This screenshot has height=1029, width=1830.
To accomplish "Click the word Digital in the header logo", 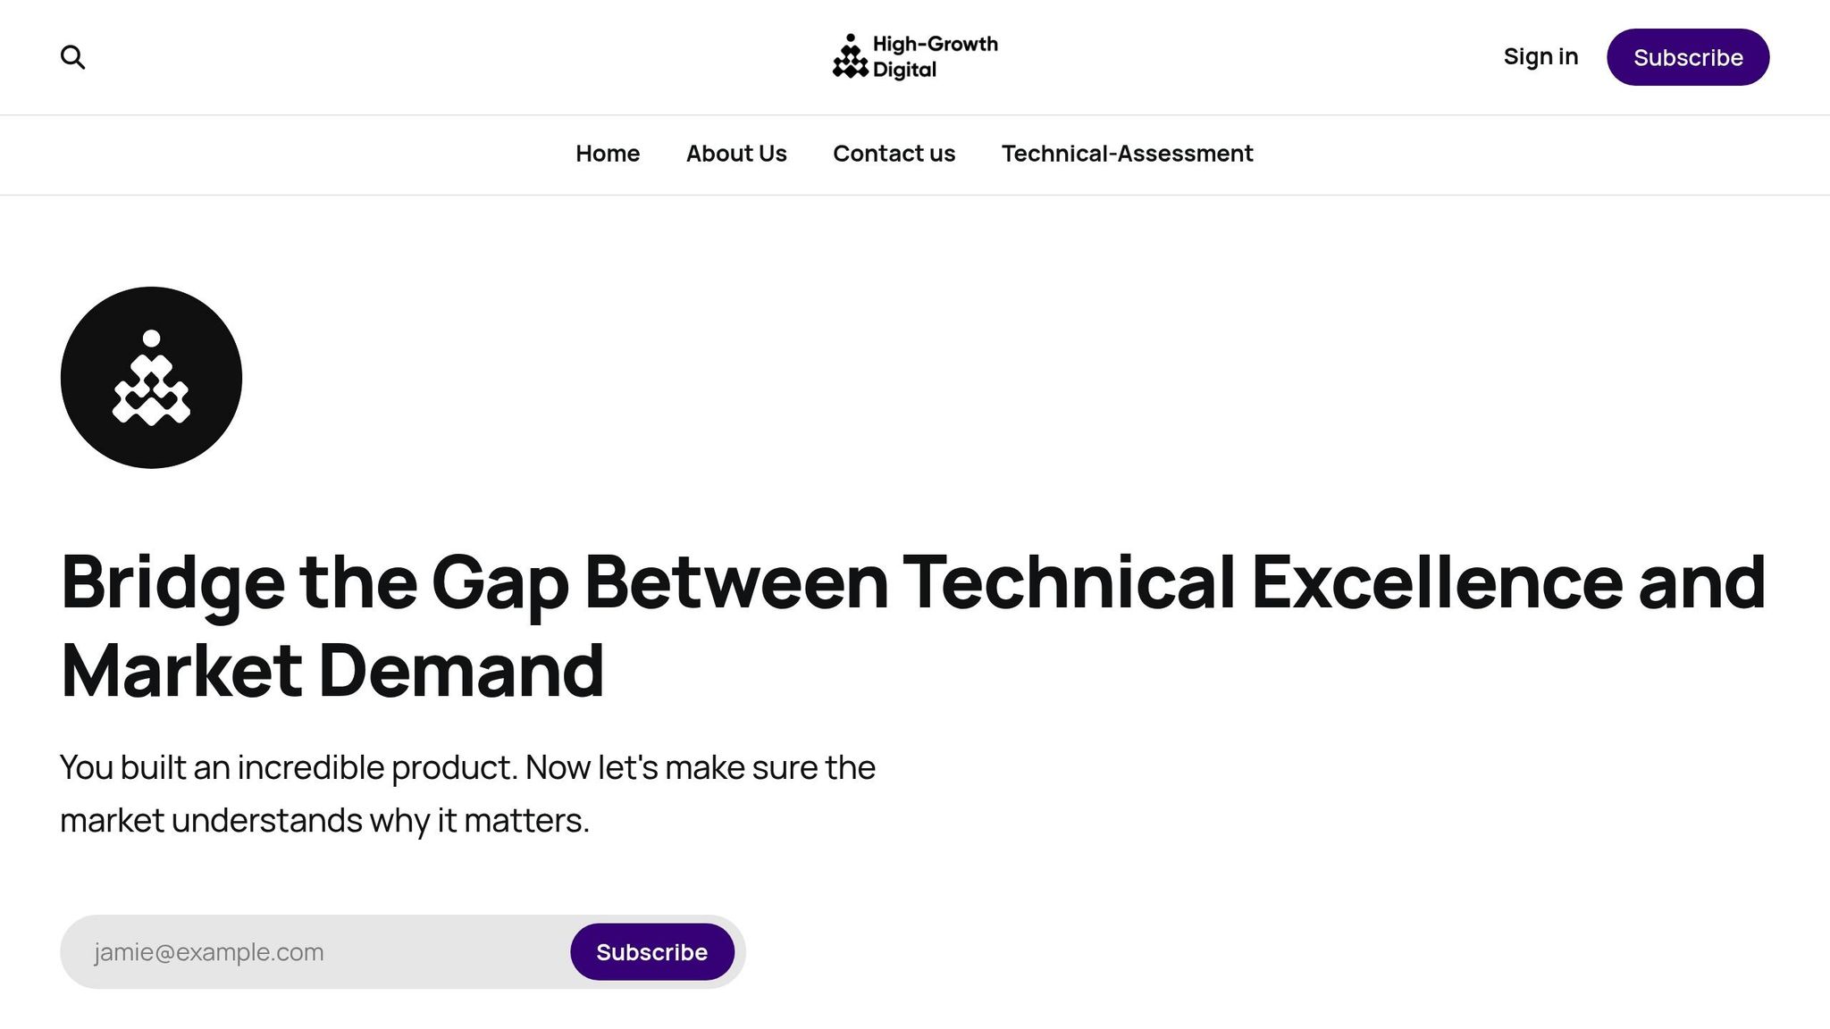I will [x=904, y=70].
